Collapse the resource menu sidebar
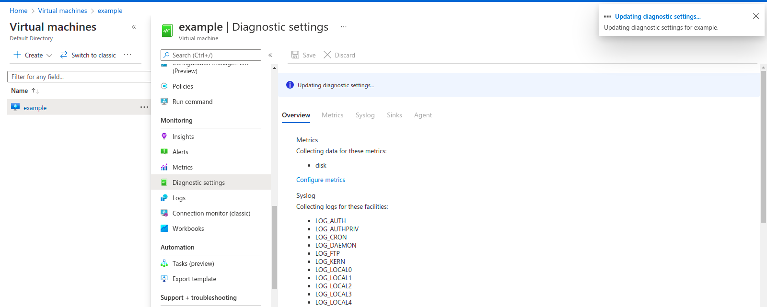The image size is (767, 307). (270, 55)
